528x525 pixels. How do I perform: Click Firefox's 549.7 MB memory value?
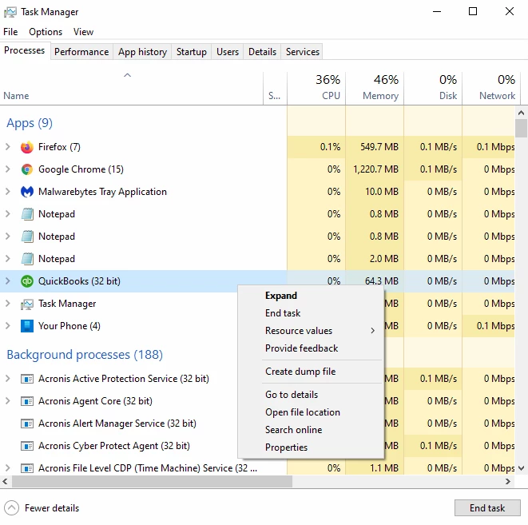[x=379, y=147]
